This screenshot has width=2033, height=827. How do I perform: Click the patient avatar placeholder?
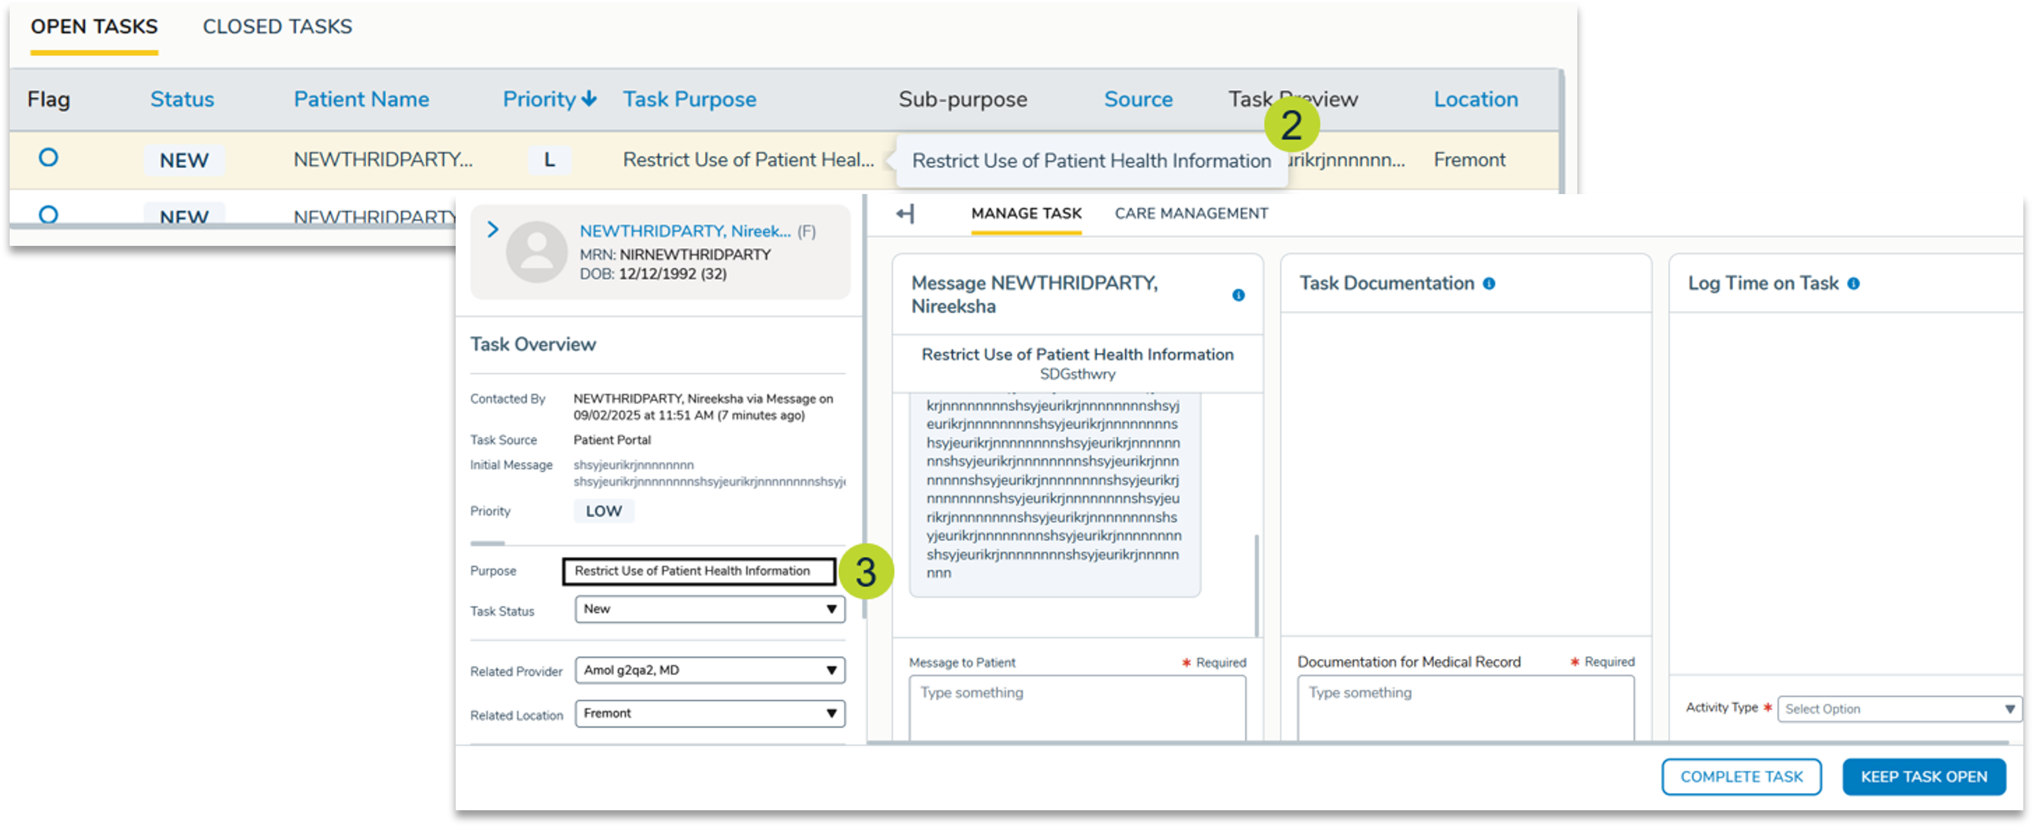[536, 252]
